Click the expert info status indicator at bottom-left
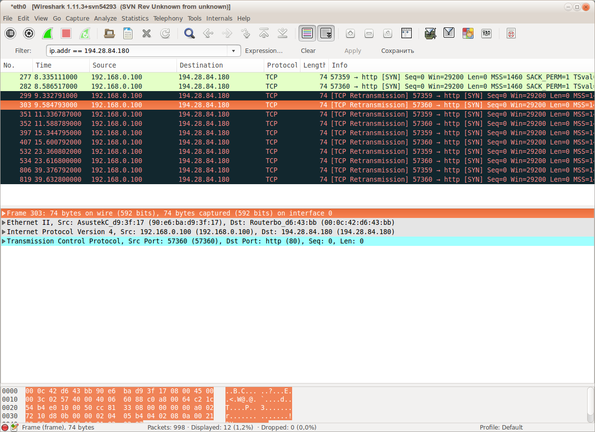This screenshot has height=432, width=595. (x=5, y=427)
